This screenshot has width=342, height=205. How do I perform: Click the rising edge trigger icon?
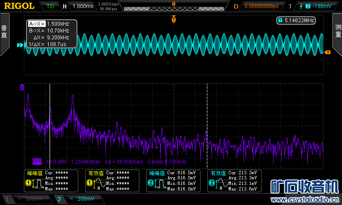pos(301,6)
